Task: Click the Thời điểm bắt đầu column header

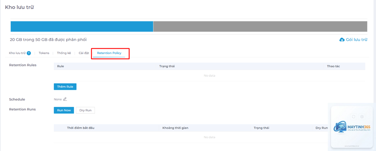Action: (x=81, y=128)
